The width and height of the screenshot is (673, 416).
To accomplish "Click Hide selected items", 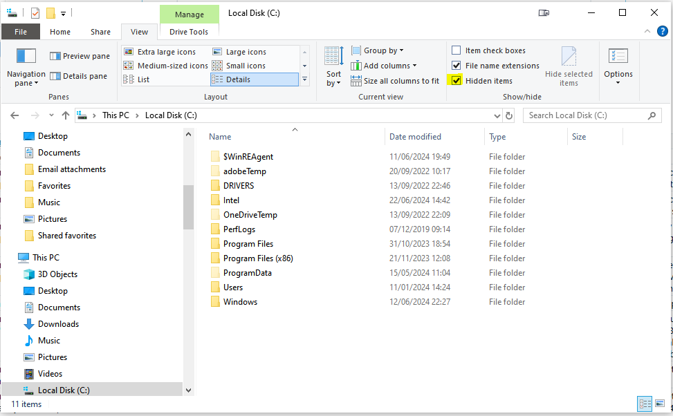I will pos(569,67).
